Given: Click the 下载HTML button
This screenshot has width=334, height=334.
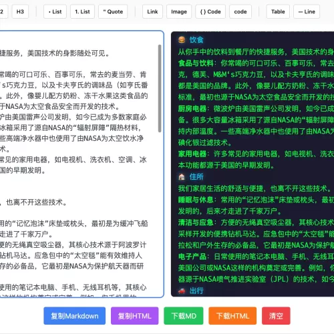Looking at the screenshot, I should 232,316.
